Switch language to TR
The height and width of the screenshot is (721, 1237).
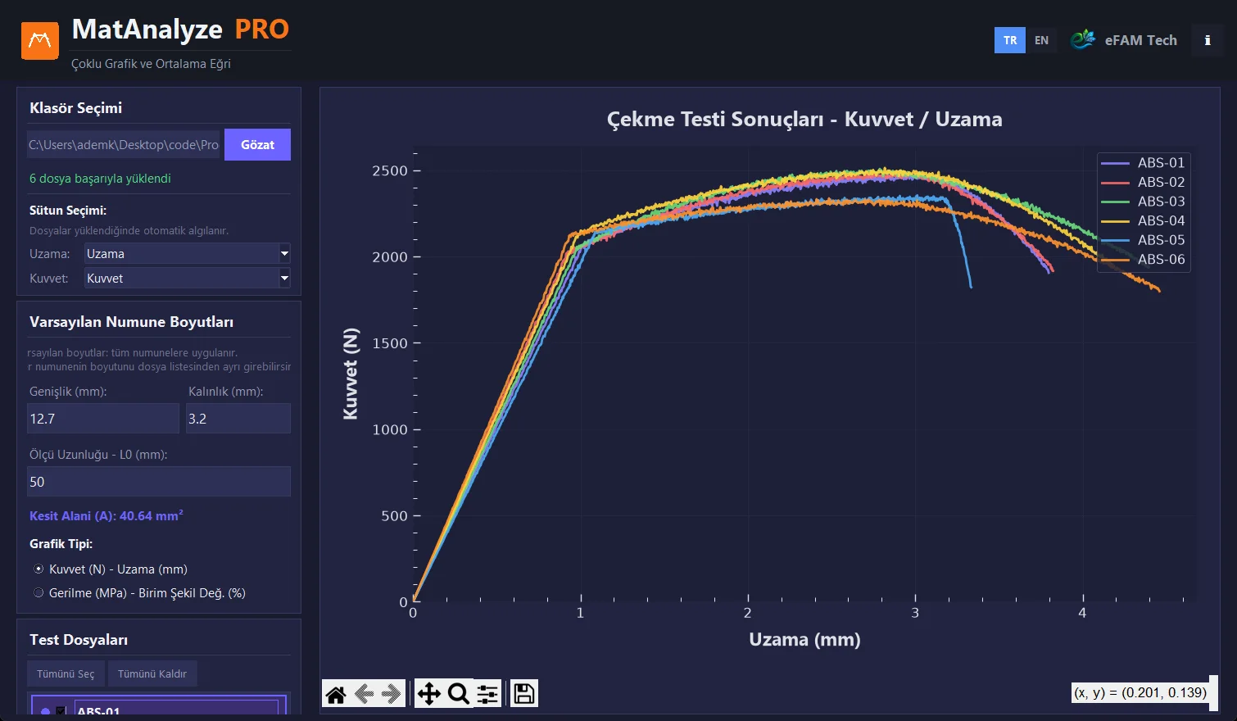[1010, 40]
